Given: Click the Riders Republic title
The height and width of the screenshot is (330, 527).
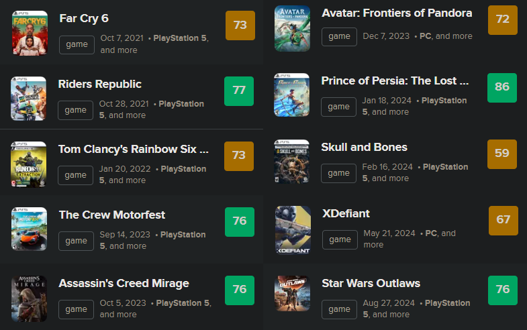Looking at the screenshot, I should pyautogui.click(x=100, y=84).
